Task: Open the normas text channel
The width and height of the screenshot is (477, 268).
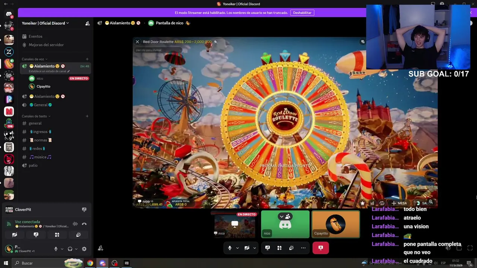Action: pyautogui.click(x=55, y=140)
